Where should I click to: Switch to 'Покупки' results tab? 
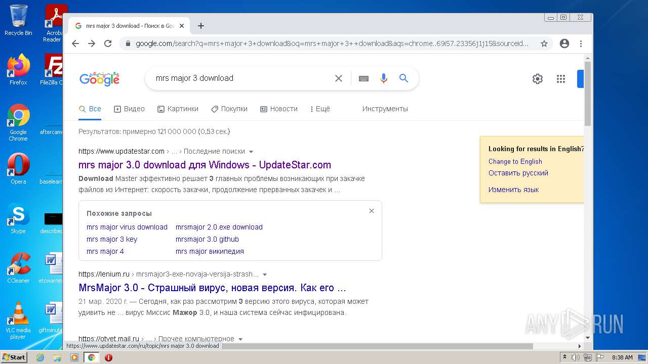pyautogui.click(x=229, y=109)
